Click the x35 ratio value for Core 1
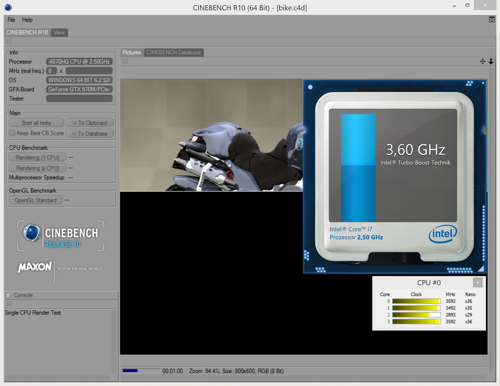 [468, 308]
